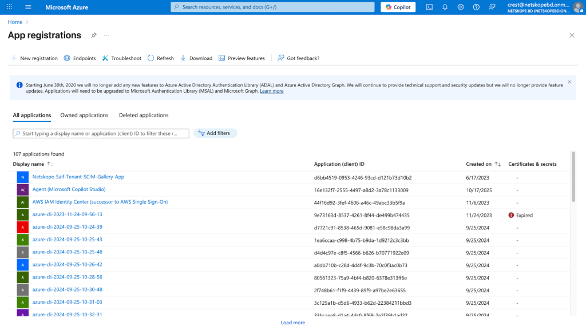Viewport: 586px width, 330px height.
Task: Click Load more at list bottom
Action: (x=292, y=323)
